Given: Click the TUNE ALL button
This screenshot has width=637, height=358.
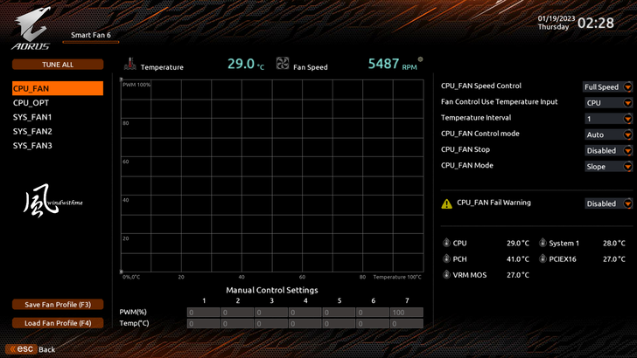Looking at the screenshot, I should (x=58, y=65).
